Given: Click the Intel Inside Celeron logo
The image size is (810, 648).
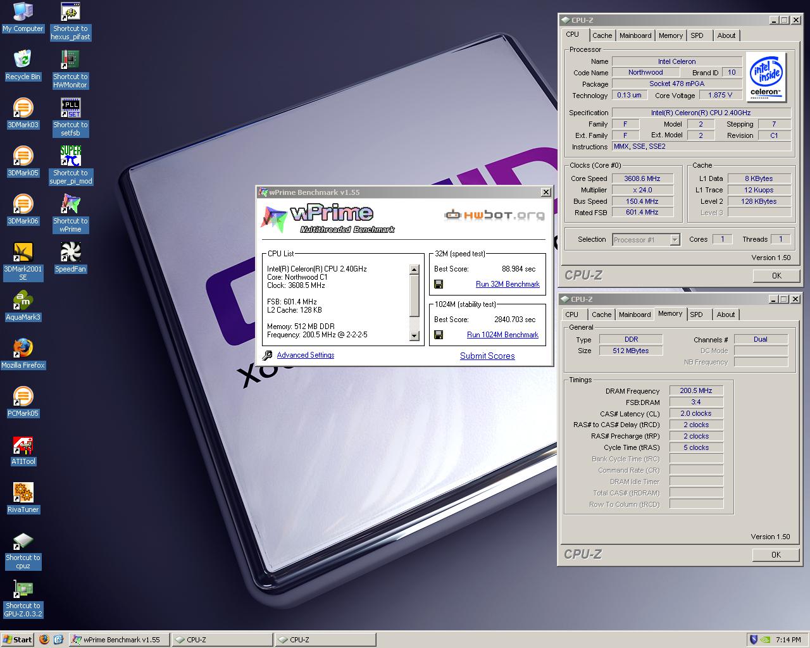Looking at the screenshot, I should point(766,77).
